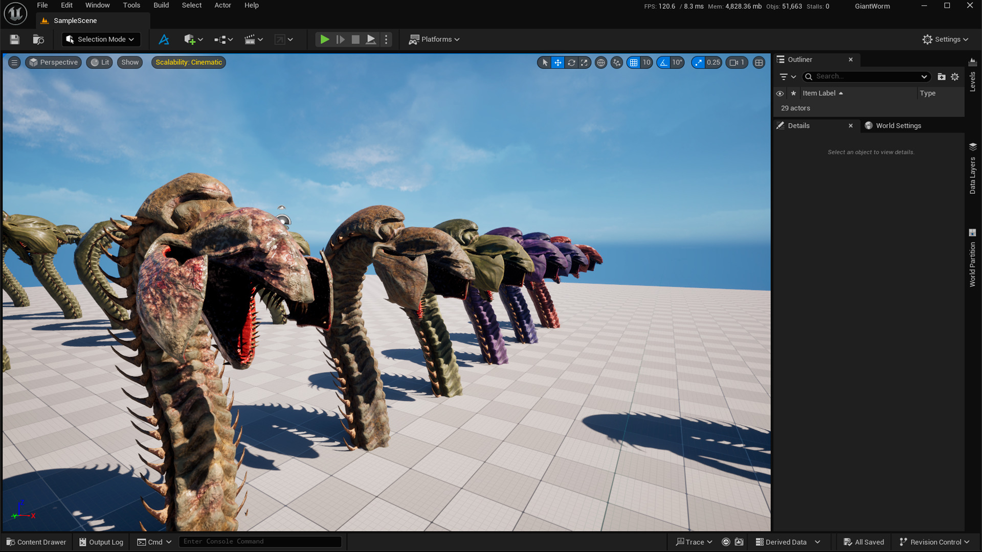Open the Add content (cube plus) menu
The width and height of the screenshot is (982, 552).
tap(193, 39)
